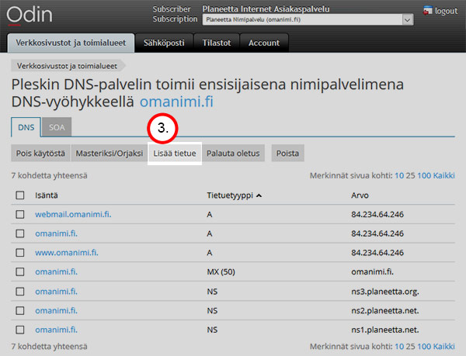Image resolution: width=466 pixels, height=356 pixels.
Task: Click the logout icon
Action: [x=428, y=11]
